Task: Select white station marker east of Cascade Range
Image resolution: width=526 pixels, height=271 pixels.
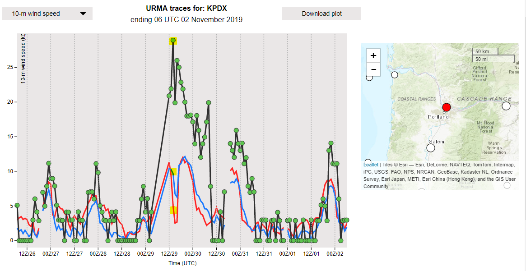Action: [x=506, y=106]
